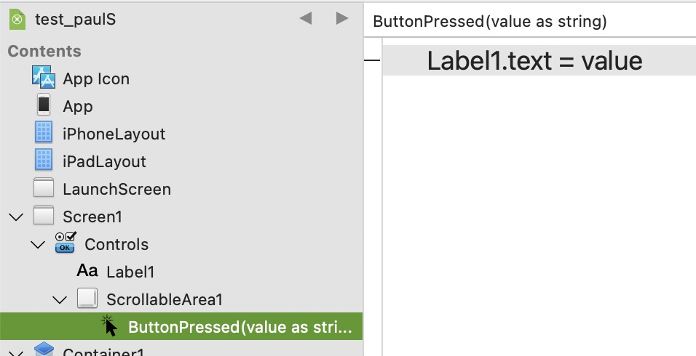Click the Container1 cube icon

[44, 350]
